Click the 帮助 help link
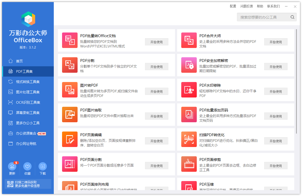Viewport: 302px width, 196px height. (x=260, y=6)
